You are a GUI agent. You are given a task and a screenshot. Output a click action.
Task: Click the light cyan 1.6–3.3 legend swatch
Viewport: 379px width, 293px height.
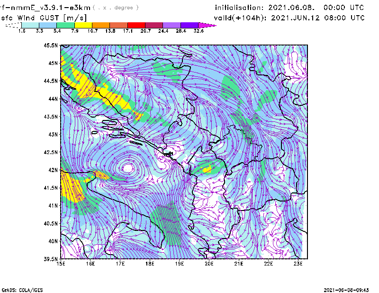(x=30, y=25)
